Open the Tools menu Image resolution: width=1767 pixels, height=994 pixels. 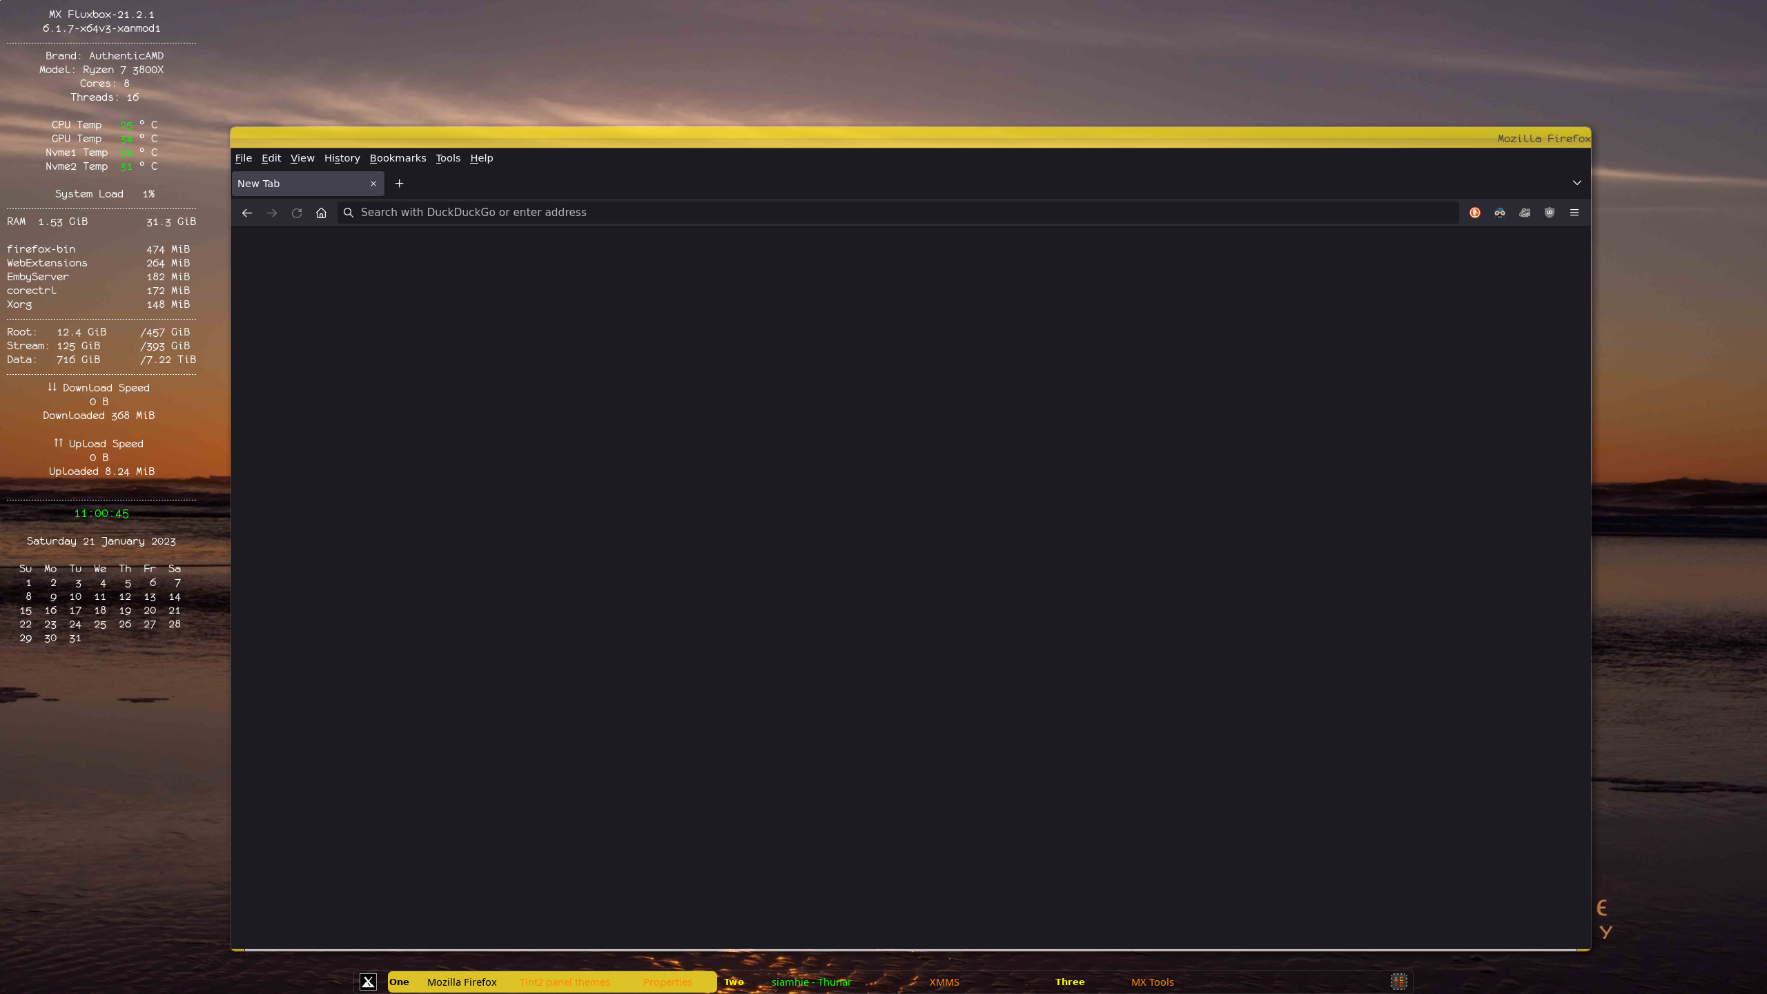coord(448,158)
